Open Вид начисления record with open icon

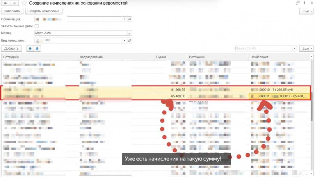tap(129, 40)
